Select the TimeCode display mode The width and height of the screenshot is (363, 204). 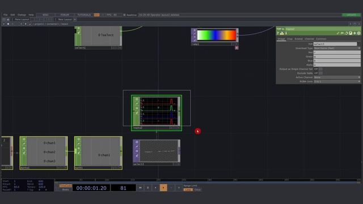click(x=66, y=186)
